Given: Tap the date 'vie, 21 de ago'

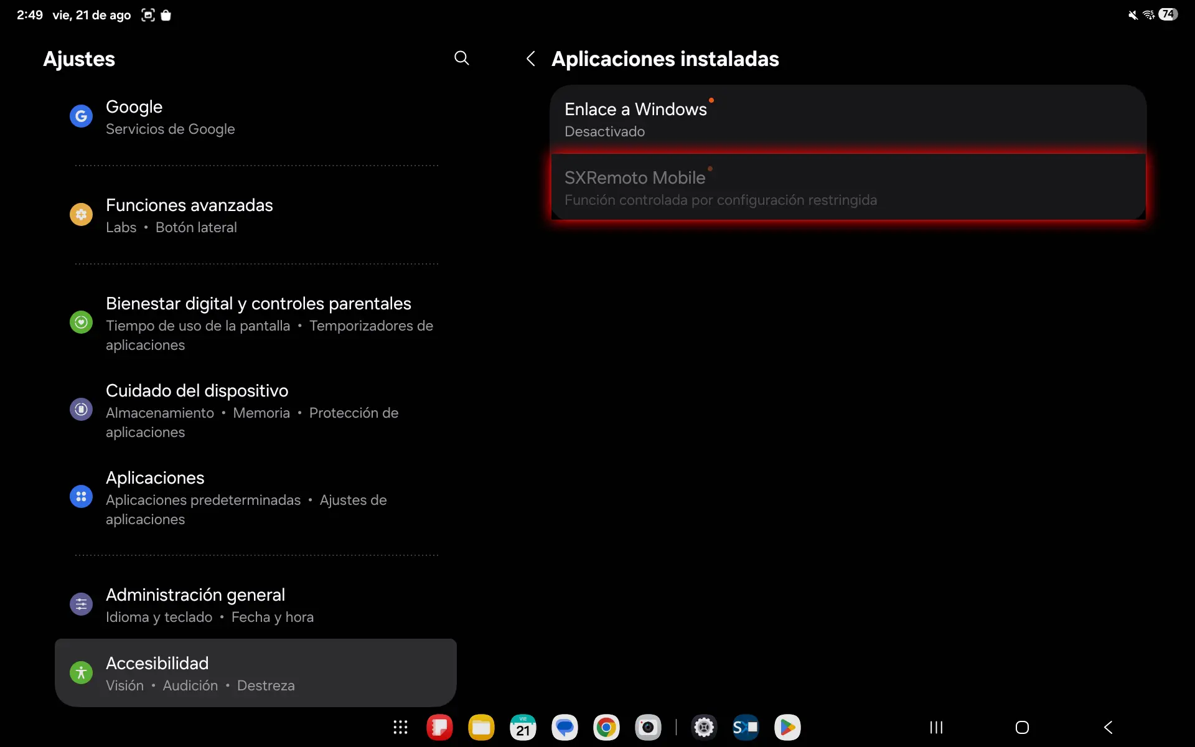Looking at the screenshot, I should (x=91, y=15).
